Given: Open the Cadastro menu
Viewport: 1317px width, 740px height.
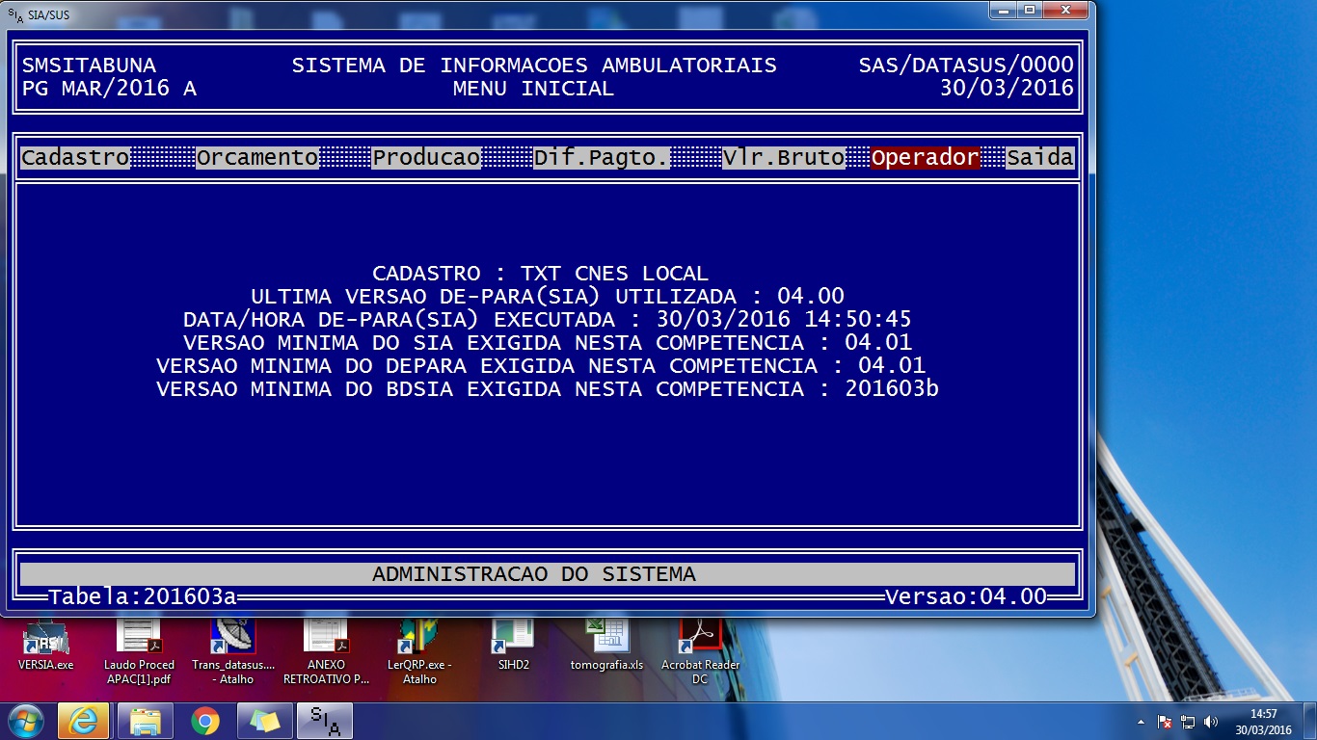Looking at the screenshot, I should pos(75,158).
